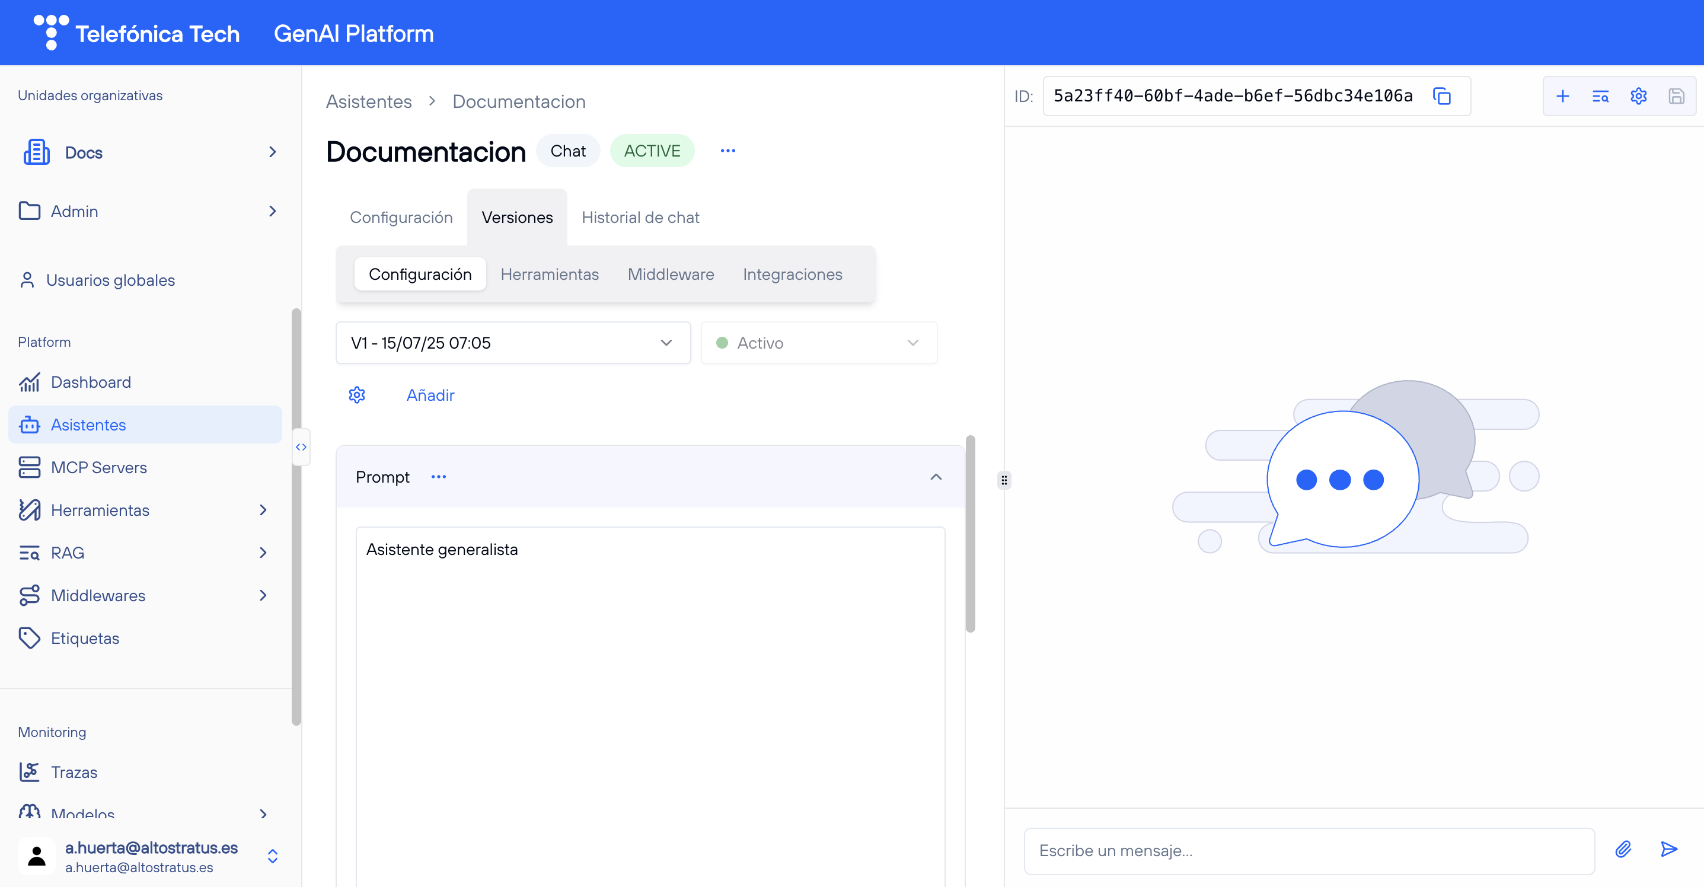
Task: Open the Activo status dropdown
Action: click(818, 343)
